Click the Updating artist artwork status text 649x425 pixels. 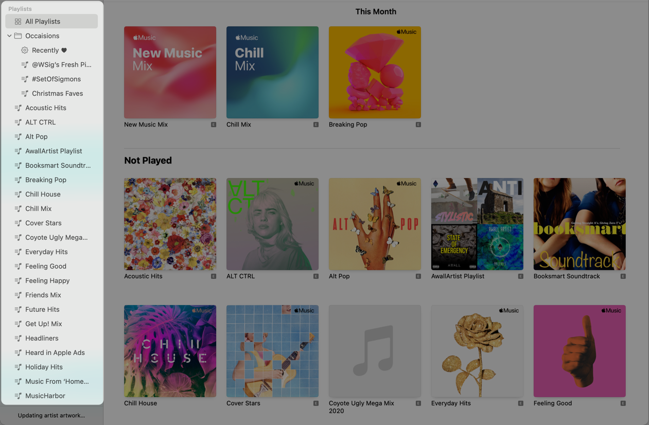51,415
